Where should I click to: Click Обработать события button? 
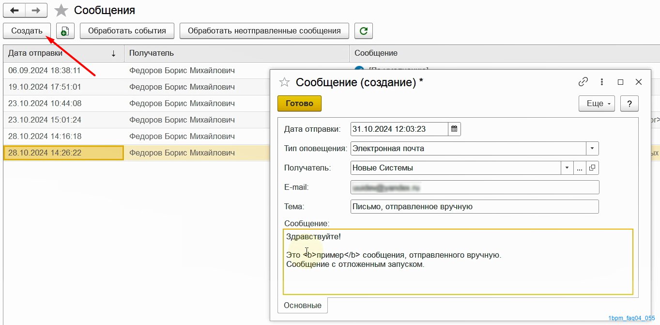(x=127, y=31)
